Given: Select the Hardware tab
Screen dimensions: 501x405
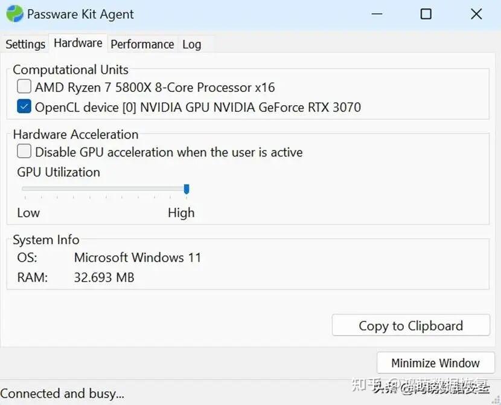Looking at the screenshot, I should coord(78,43).
